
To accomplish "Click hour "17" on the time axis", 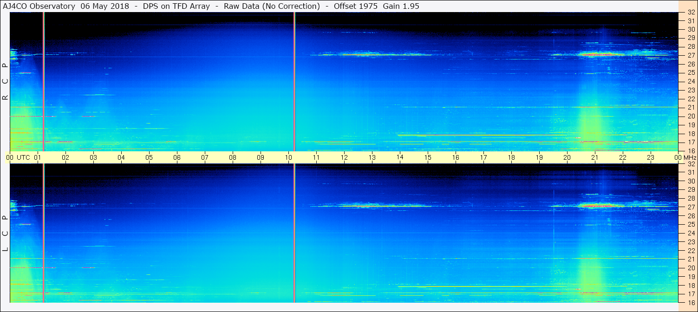I will (x=483, y=157).
